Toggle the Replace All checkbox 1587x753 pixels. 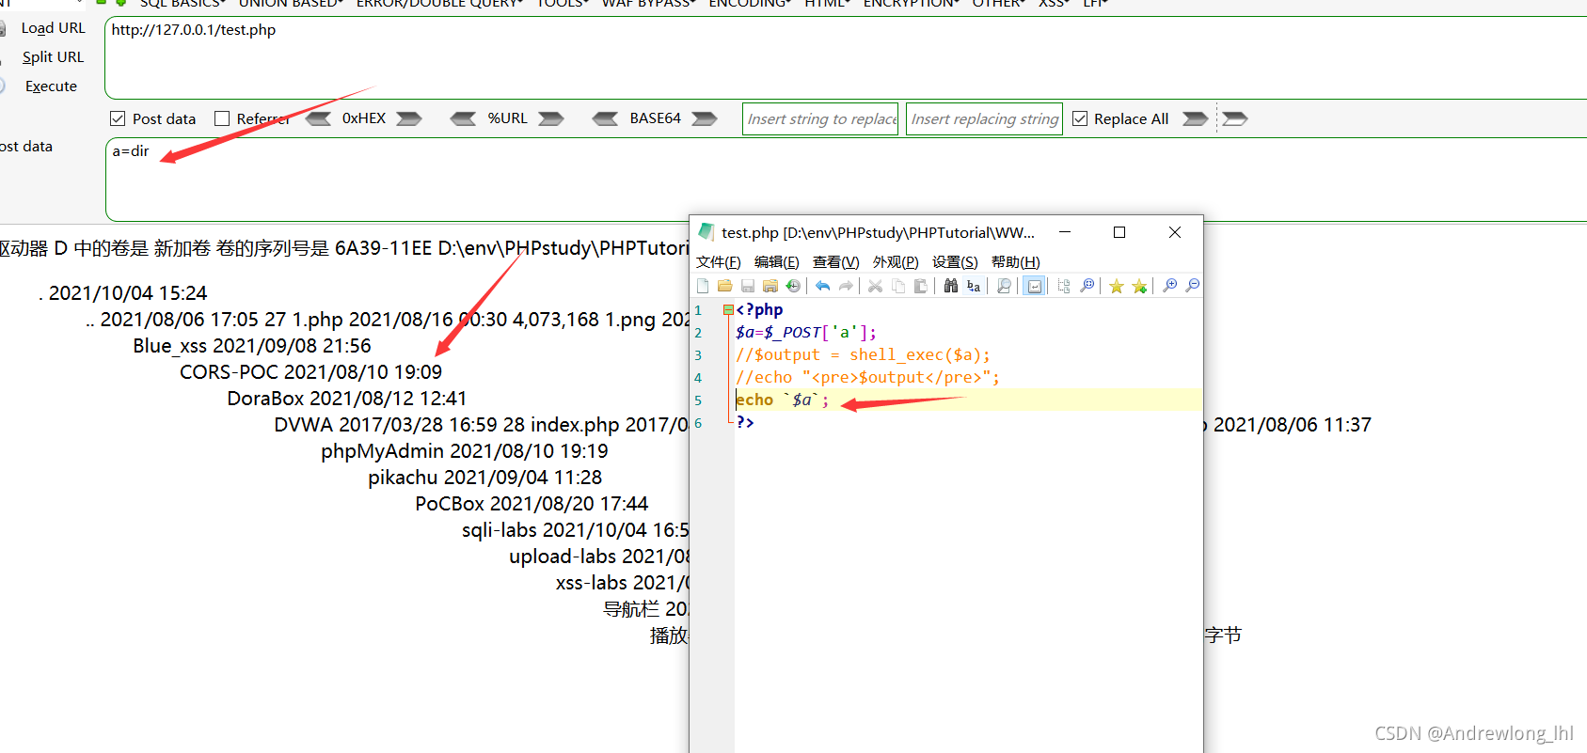[x=1080, y=118]
